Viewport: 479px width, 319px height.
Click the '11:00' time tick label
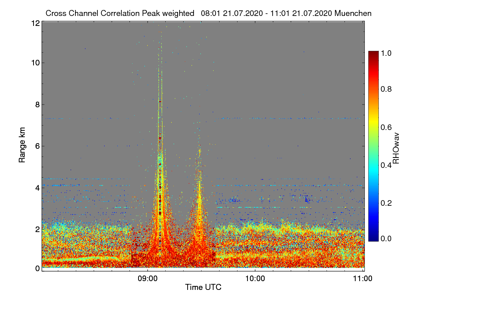[362, 278]
